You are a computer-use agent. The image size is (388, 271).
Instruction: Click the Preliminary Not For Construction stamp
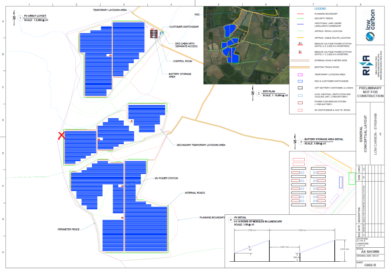370,92
